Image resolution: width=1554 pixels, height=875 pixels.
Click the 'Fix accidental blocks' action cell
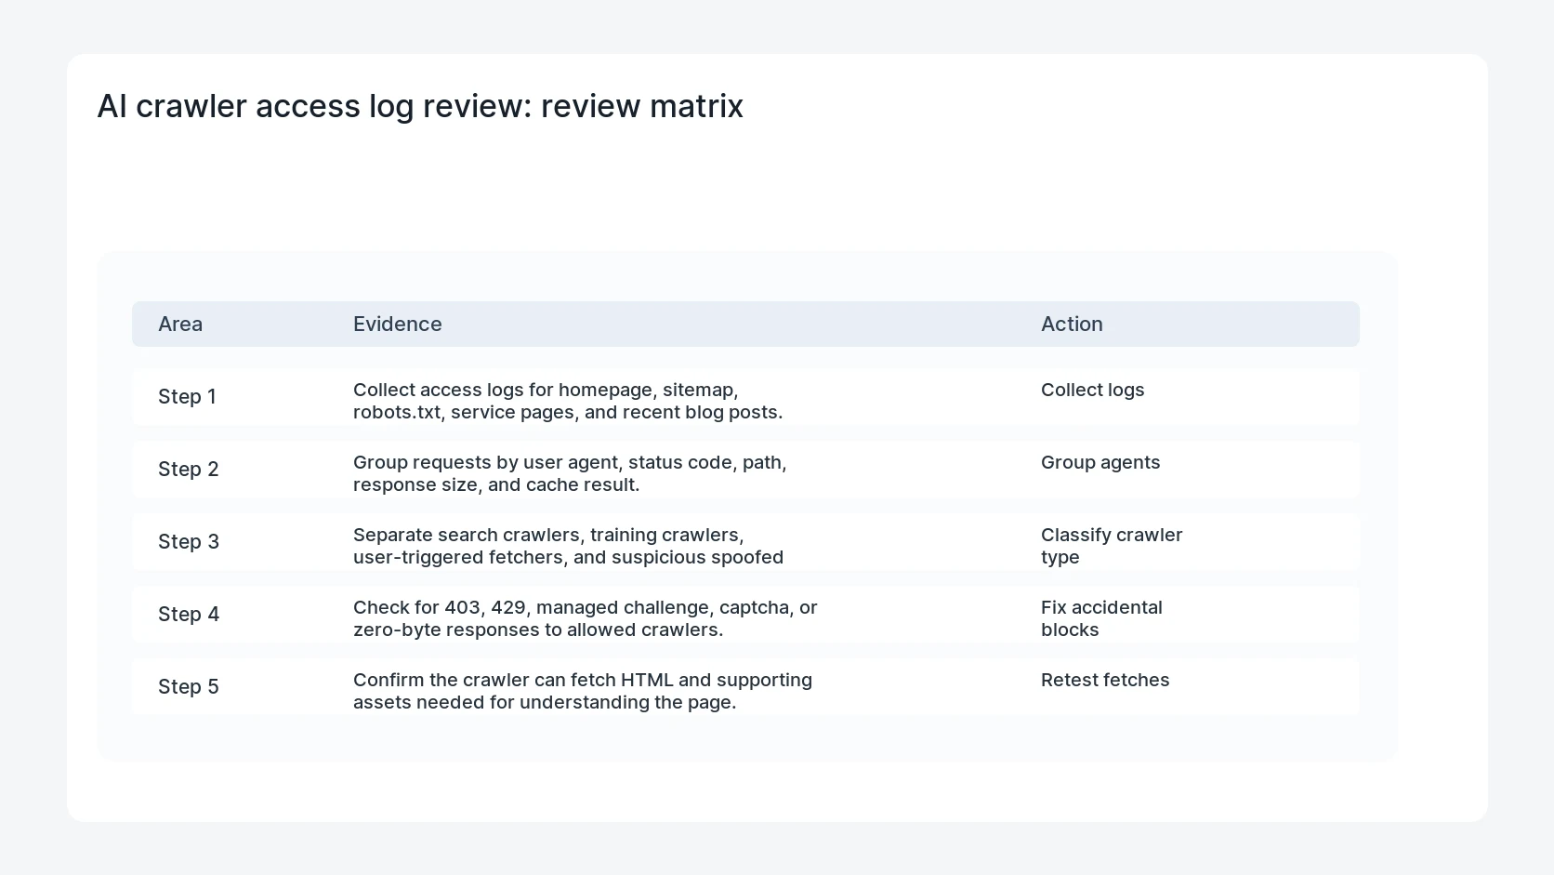1101,618
